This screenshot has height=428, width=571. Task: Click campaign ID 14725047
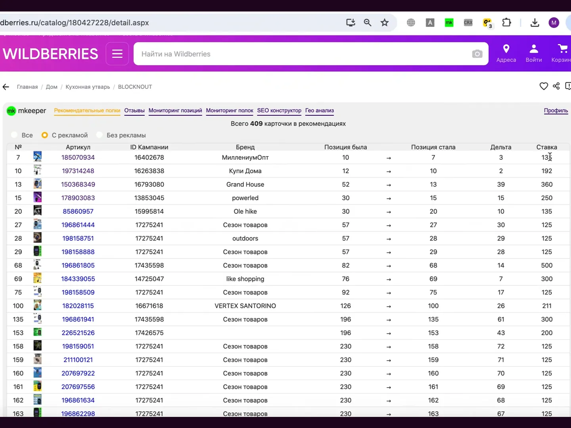[x=149, y=279]
